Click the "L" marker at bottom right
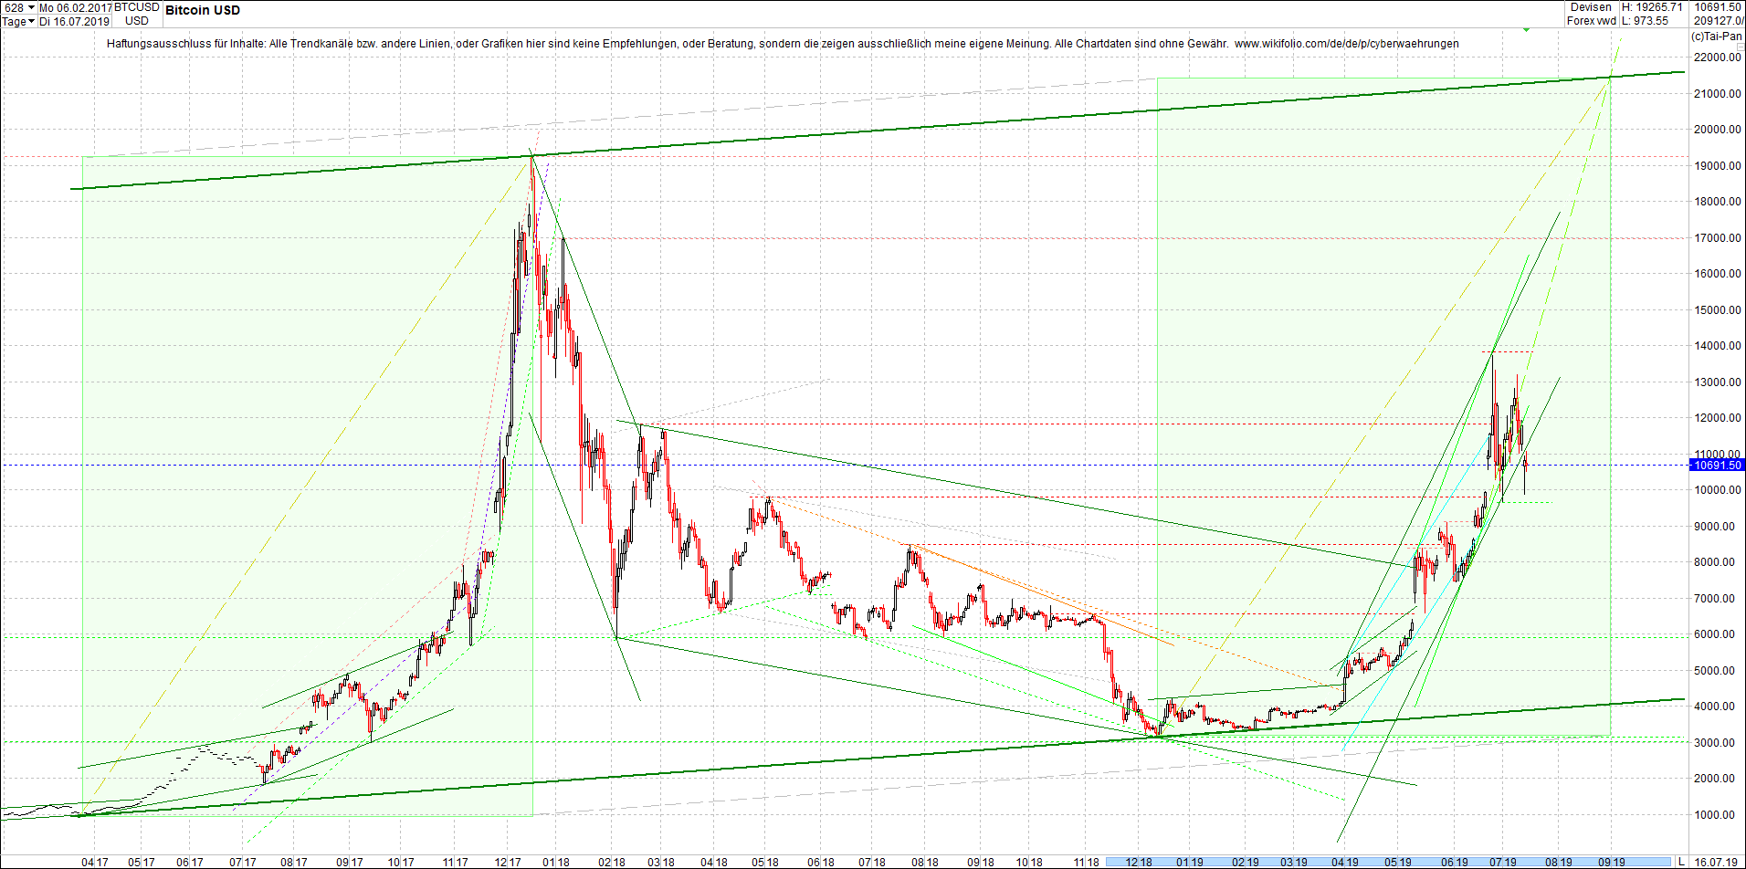The height and width of the screenshot is (869, 1746). (x=1683, y=861)
